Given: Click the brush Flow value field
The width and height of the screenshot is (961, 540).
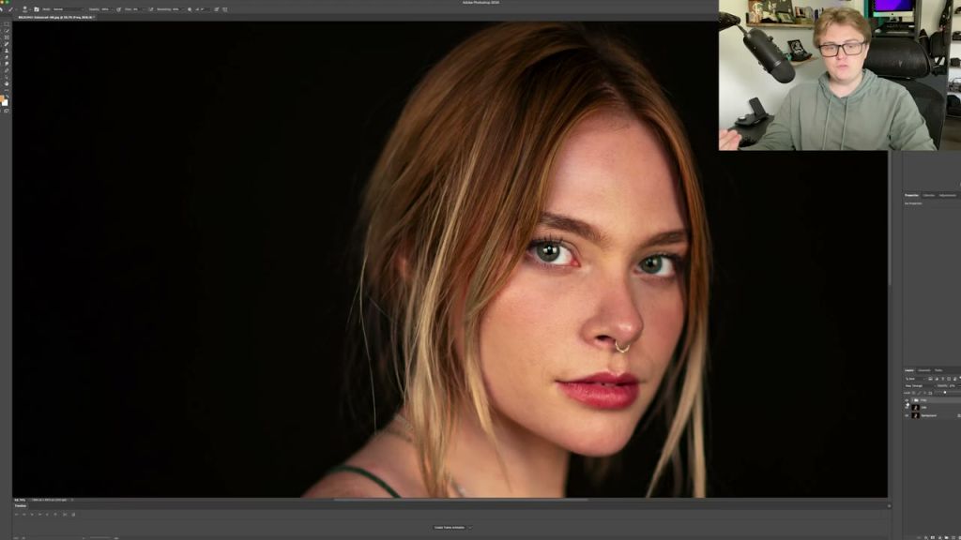Looking at the screenshot, I should [136, 9].
